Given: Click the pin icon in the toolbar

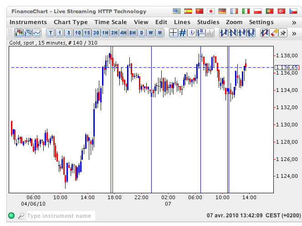Looking at the screenshot, I should (283, 33).
